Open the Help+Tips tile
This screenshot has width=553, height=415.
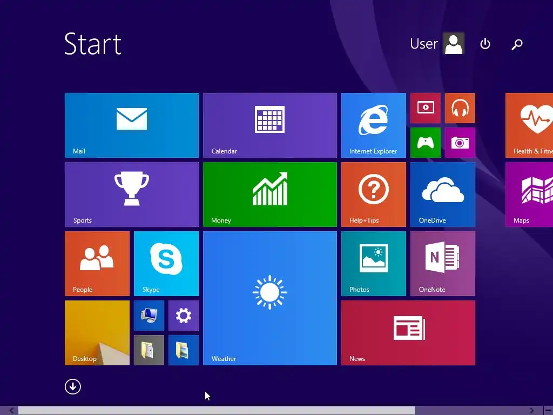tap(374, 195)
